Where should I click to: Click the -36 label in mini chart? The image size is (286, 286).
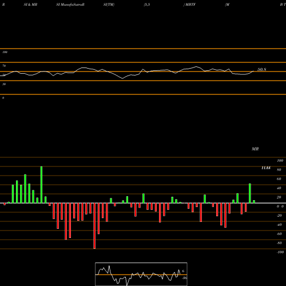(x=184, y=278)
